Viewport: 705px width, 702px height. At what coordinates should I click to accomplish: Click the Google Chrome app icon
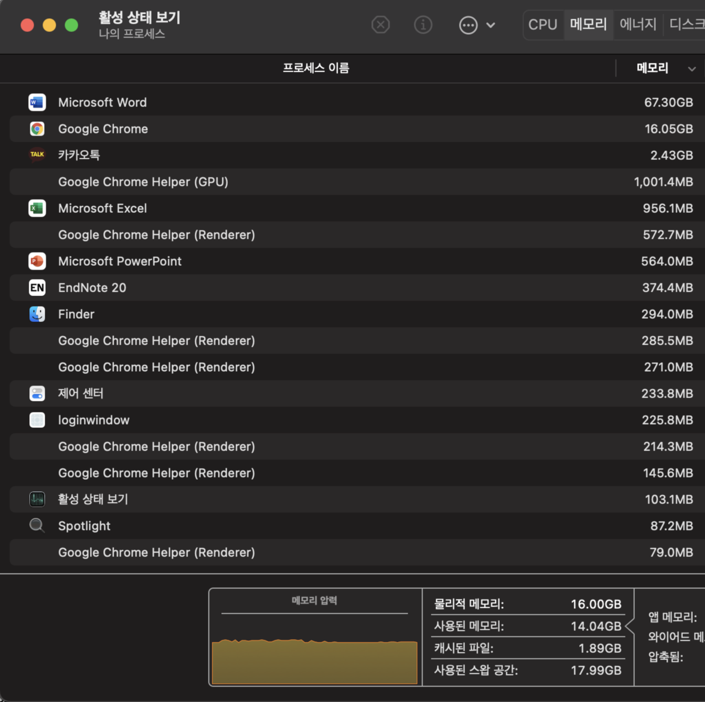point(37,129)
